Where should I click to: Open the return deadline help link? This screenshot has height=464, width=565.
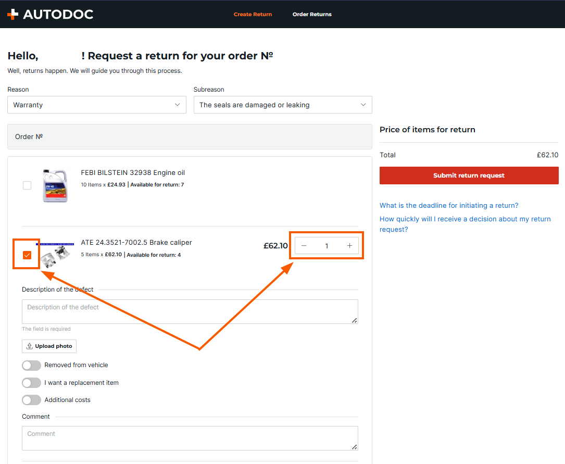(x=449, y=206)
